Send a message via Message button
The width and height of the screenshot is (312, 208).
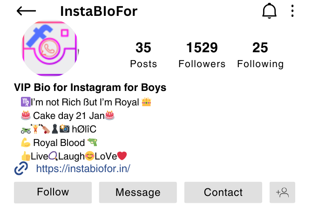138,192
